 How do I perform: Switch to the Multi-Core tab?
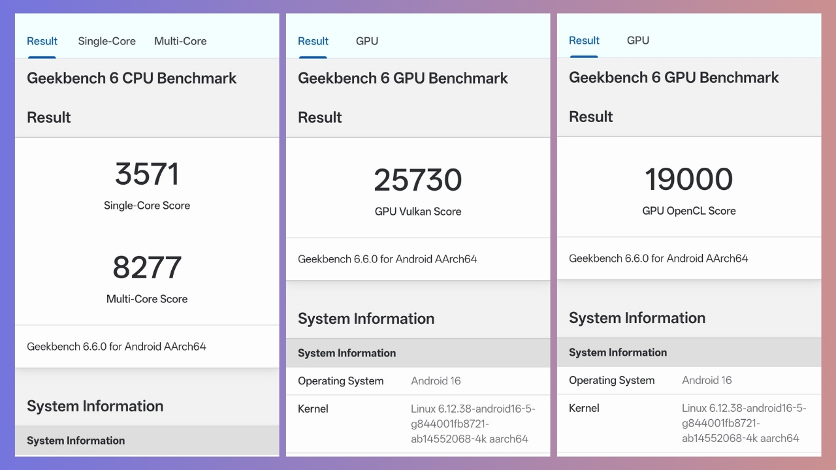(x=180, y=41)
